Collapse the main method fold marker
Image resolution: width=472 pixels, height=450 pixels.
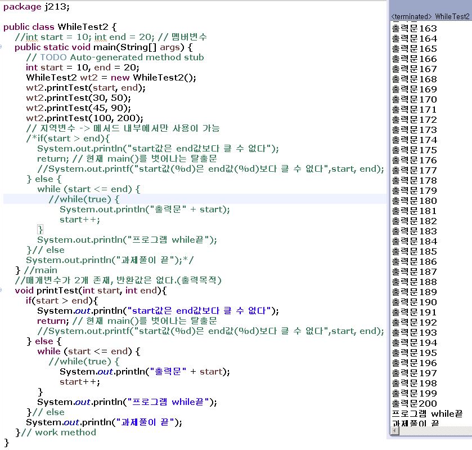coord(1,47)
